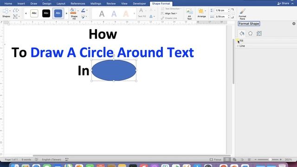Select the Shape Format tab

(161, 4)
